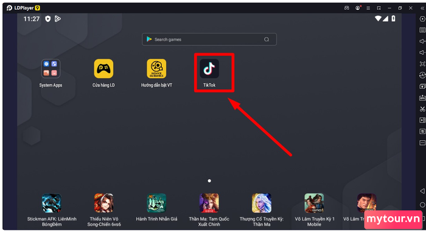Click the Android back triangle button
This screenshot has width=426, height=234.
(422, 191)
